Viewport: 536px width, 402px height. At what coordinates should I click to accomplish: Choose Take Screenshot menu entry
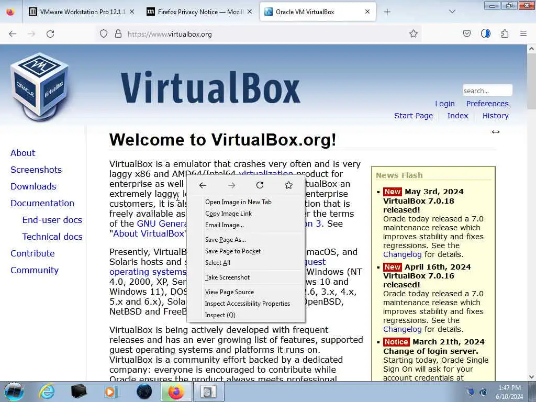(x=227, y=277)
